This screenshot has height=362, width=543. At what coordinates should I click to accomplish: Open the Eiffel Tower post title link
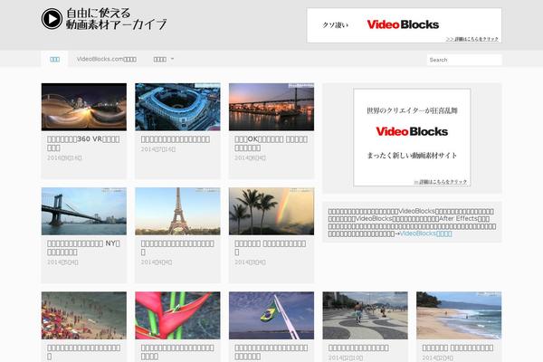pos(177,248)
